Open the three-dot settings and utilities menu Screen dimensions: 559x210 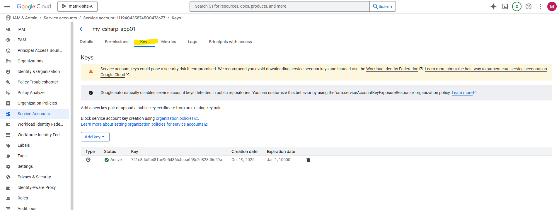tap(540, 6)
